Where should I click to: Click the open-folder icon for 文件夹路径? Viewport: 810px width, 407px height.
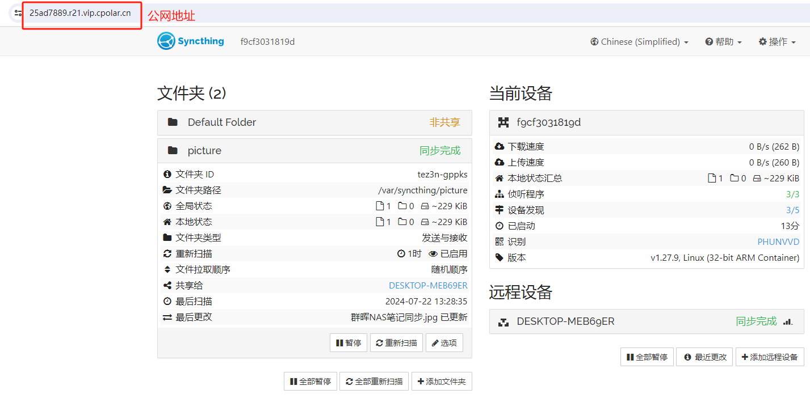tap(167, 190)
